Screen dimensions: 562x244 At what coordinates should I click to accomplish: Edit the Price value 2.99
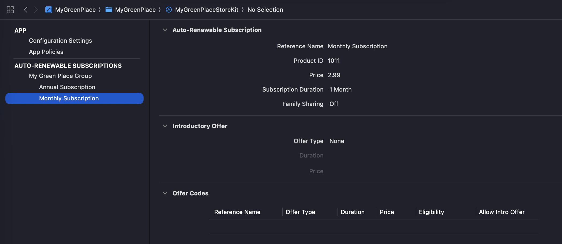[x=334, y=75]
